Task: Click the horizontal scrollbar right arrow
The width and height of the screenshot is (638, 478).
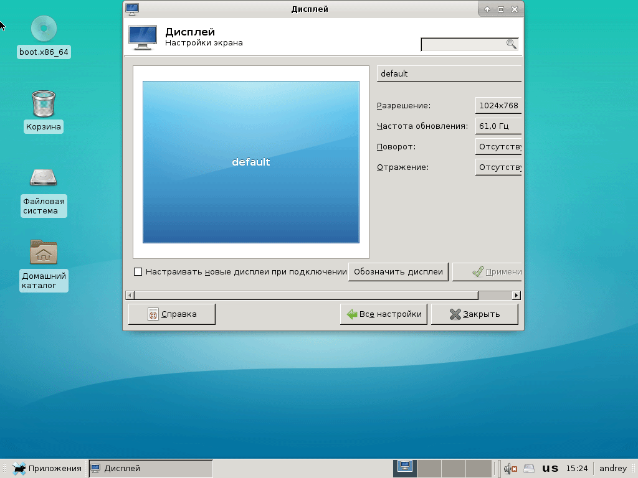Action: point(516,295)
